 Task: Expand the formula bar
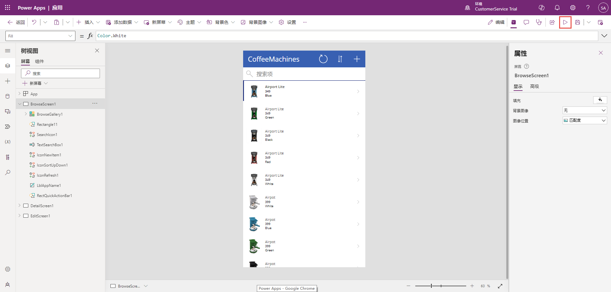click(x=604, y=36)
